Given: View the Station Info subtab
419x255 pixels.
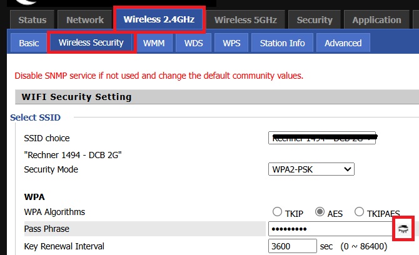Looking at the screenshot, I should pyautogui.click(x=282, y=43).
